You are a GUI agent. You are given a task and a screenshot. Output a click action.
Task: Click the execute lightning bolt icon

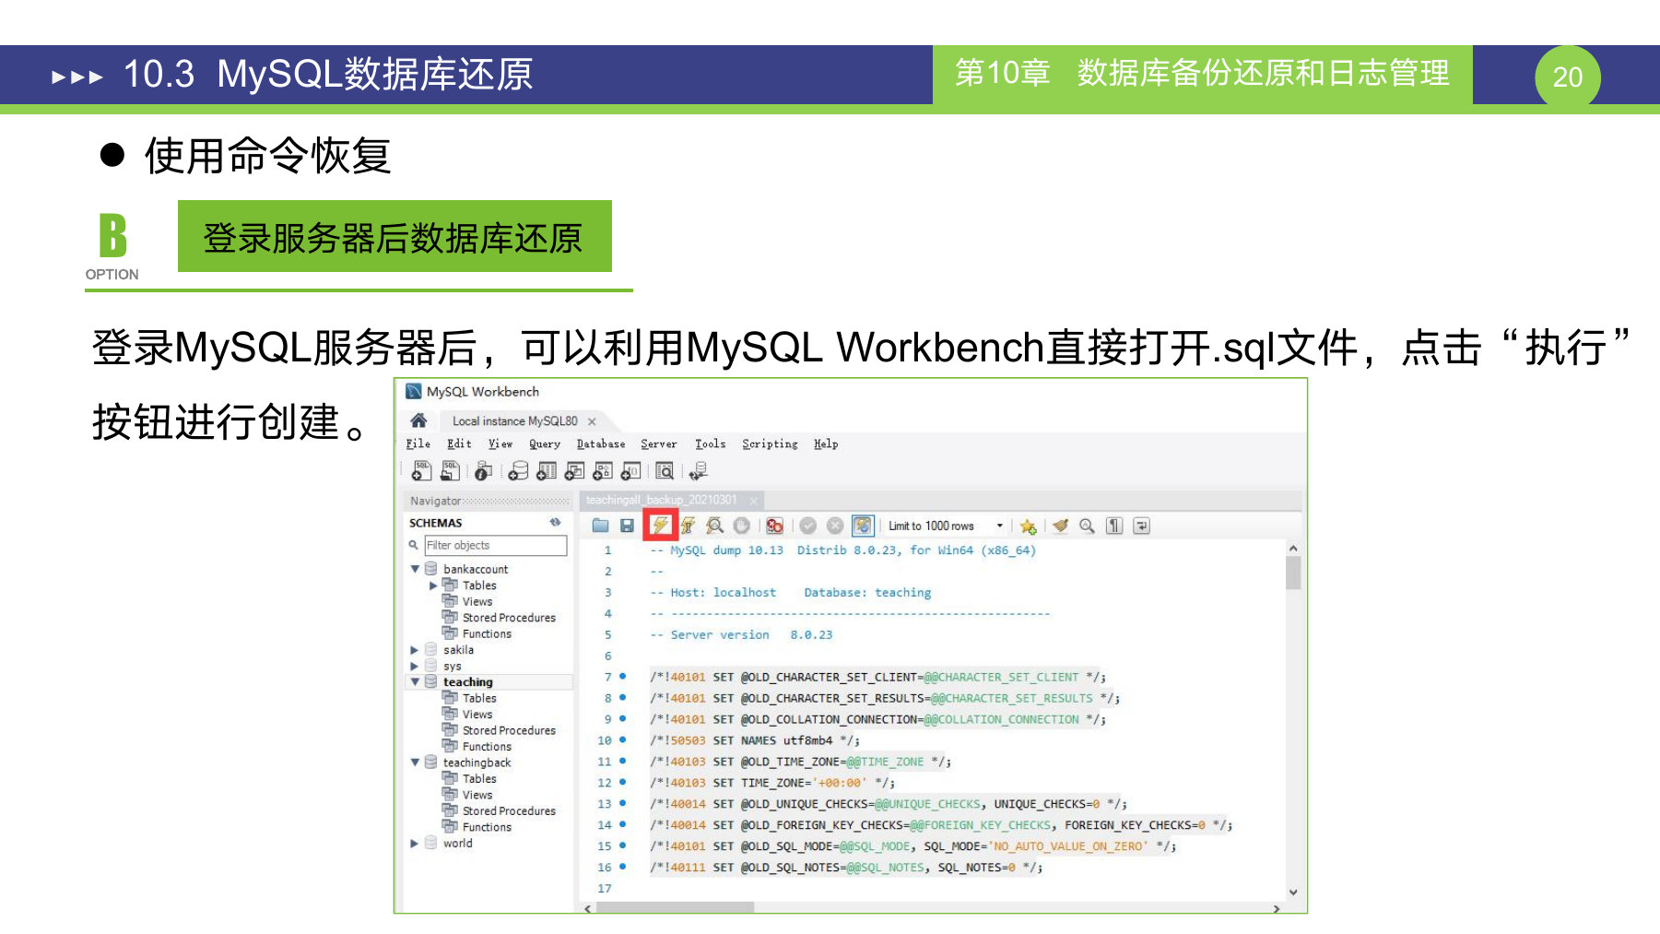pyautogui.click(x=661, y=526)
